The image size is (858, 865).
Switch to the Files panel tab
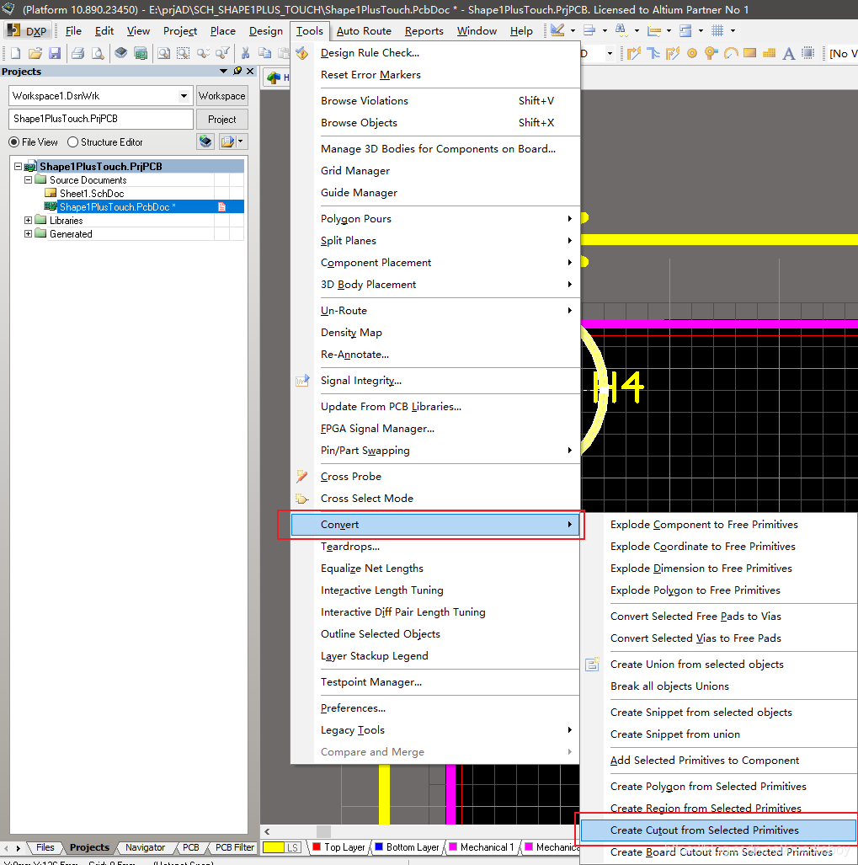coord(45,847)
